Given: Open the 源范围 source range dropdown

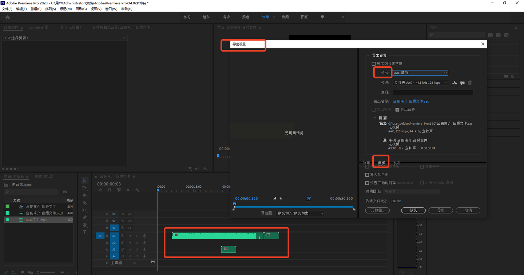Looking at the screenshot, I should (300, 213).
